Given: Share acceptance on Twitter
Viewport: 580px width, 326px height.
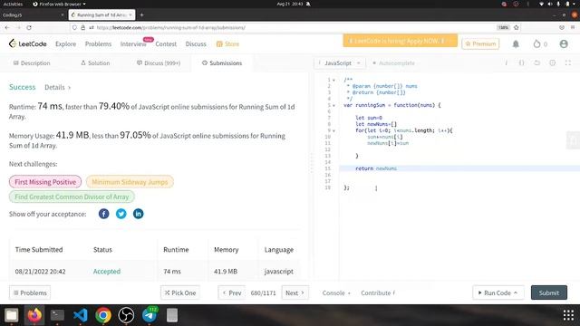Looking at the screenshot, I should [121, 214].
